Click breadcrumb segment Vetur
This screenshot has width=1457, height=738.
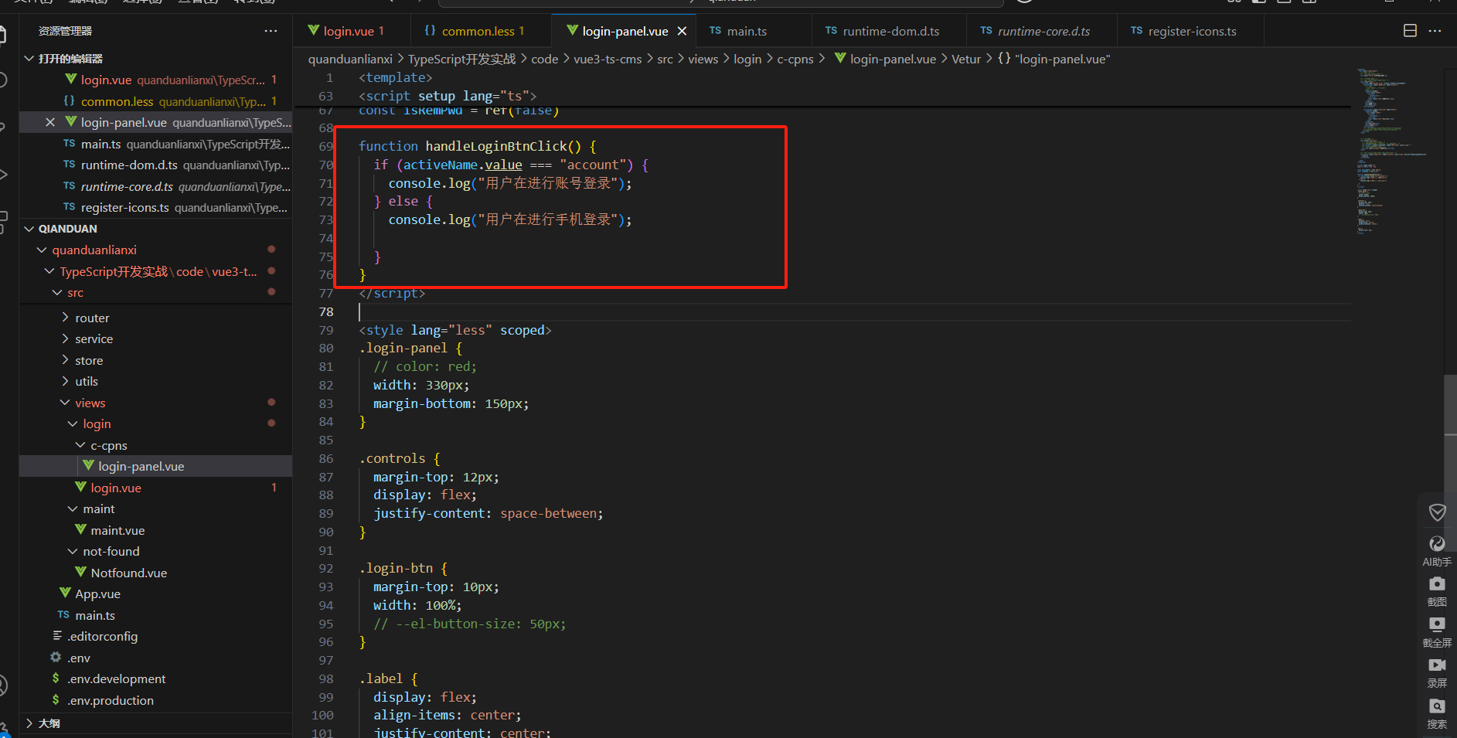[966, 59]
